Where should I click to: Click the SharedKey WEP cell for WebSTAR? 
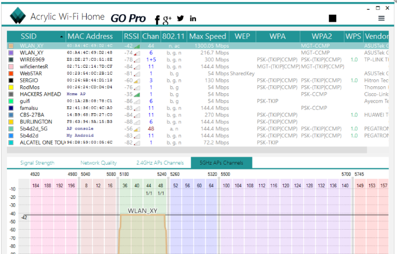pos(242,74)
